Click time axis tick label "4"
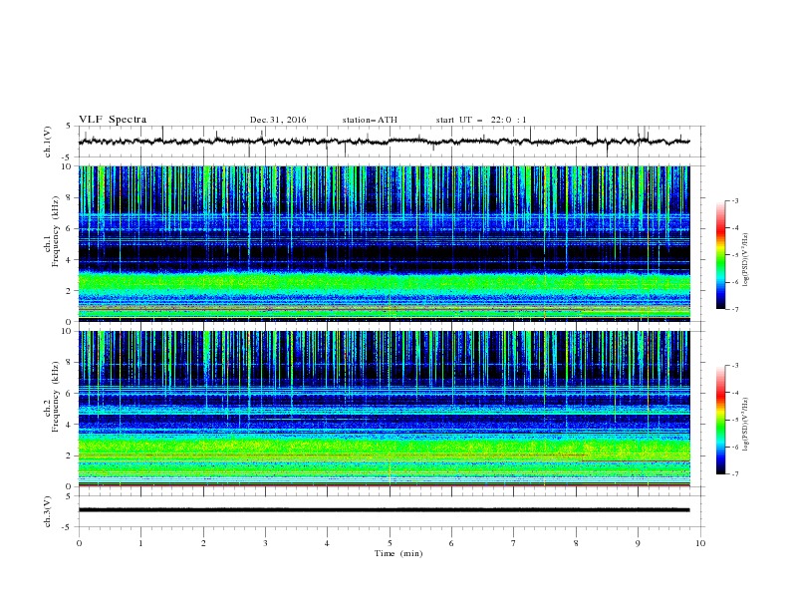 pyautogui.click(x=327, y=543)
